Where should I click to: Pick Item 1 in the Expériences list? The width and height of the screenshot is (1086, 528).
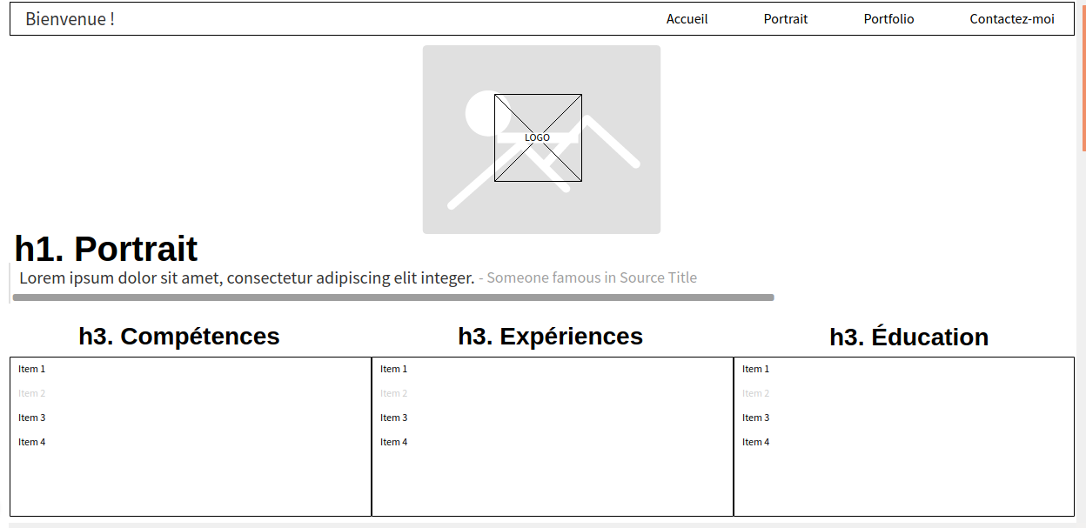click(394, 370)
